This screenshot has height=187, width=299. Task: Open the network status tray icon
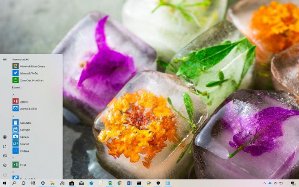281,183
